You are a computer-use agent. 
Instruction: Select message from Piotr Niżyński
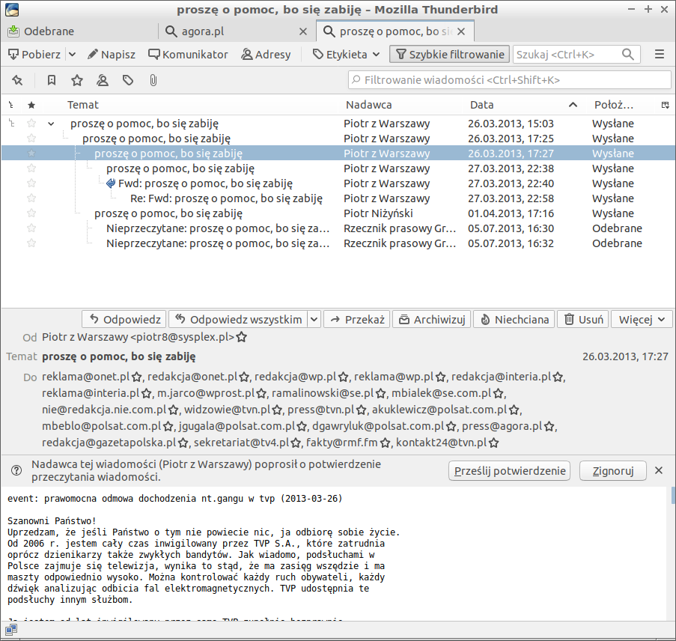[338, 213]
